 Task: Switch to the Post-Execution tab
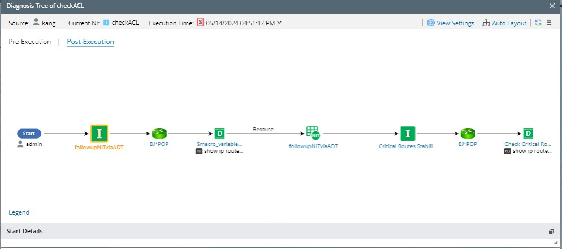pyautogui.click(x=90, y=42)
